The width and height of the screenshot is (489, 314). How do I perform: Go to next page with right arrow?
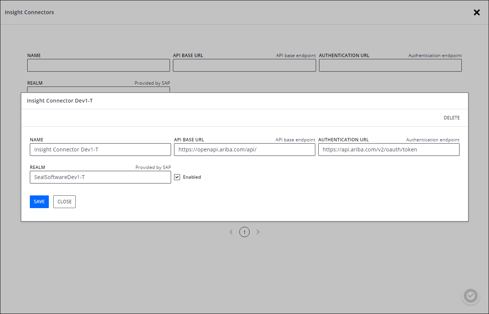pos(258,232)
